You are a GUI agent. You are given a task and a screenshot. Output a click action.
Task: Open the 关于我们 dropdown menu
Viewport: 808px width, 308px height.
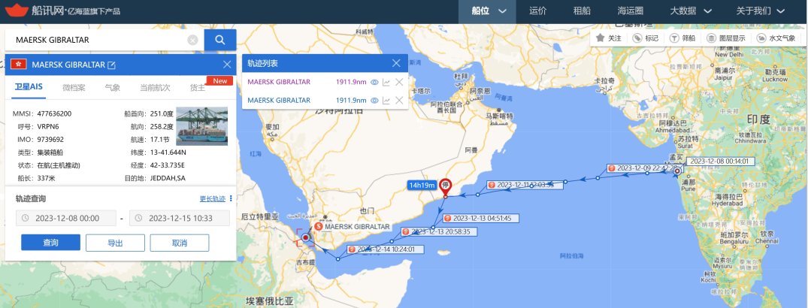(761, 11)
